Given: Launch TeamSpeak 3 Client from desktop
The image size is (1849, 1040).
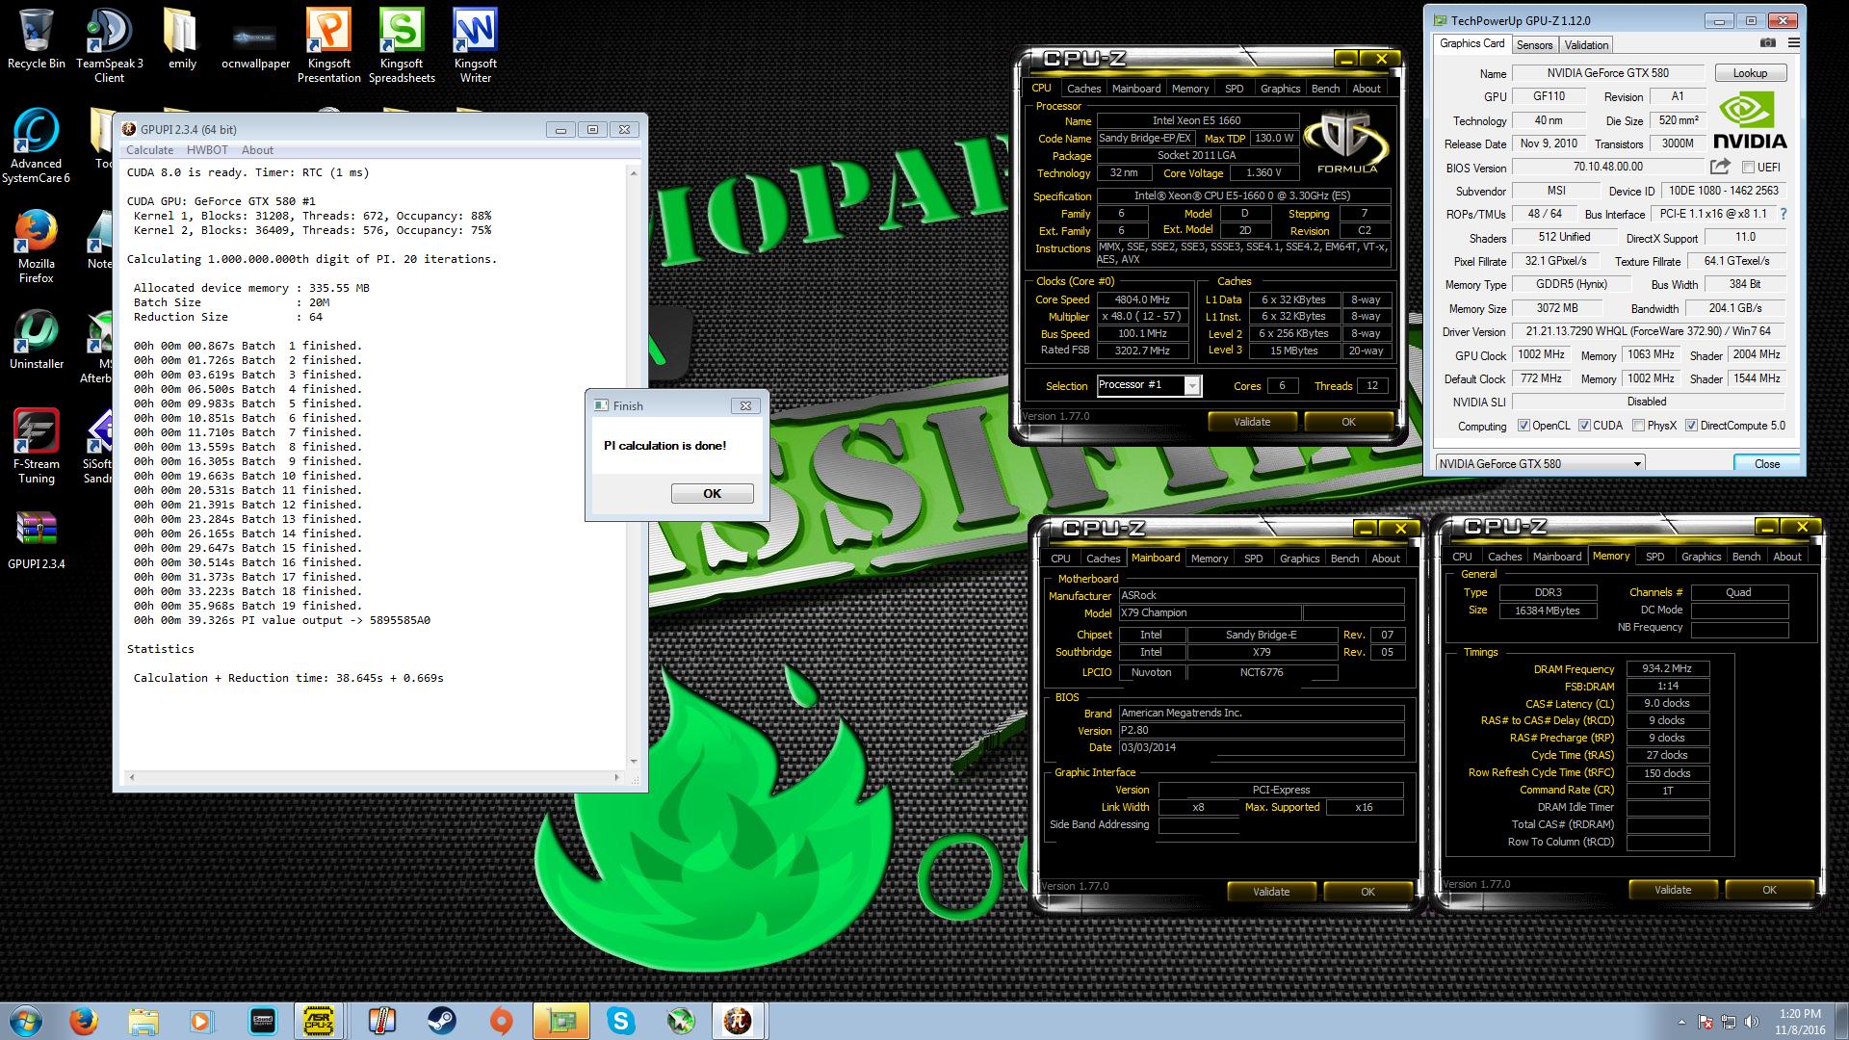Looking at the screenshot, I should pos(109,45).
